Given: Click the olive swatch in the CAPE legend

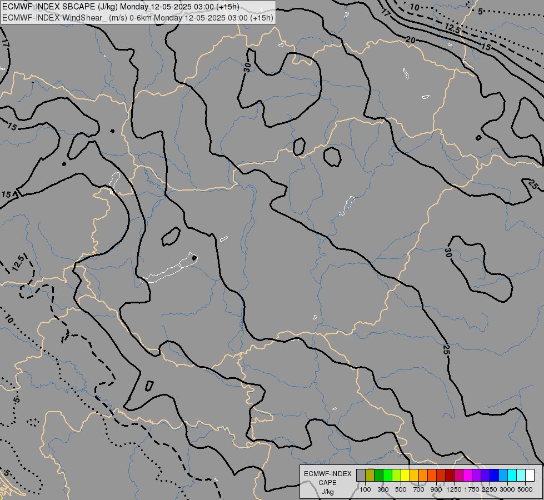Looking at the screenshot, I should [370, 475].
